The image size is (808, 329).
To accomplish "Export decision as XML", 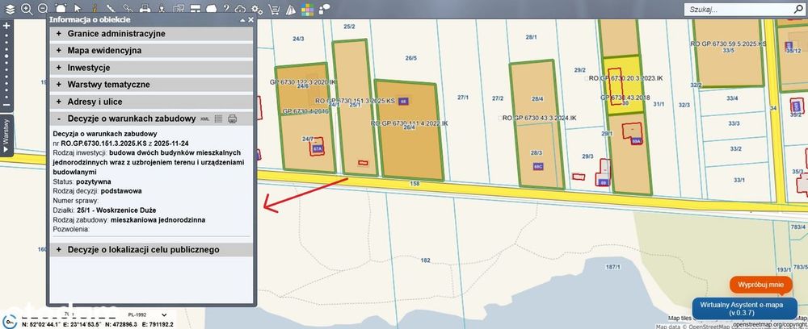I will [x=204, y=119].
